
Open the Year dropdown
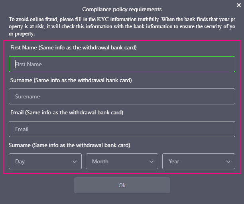(x=199, y=161)
